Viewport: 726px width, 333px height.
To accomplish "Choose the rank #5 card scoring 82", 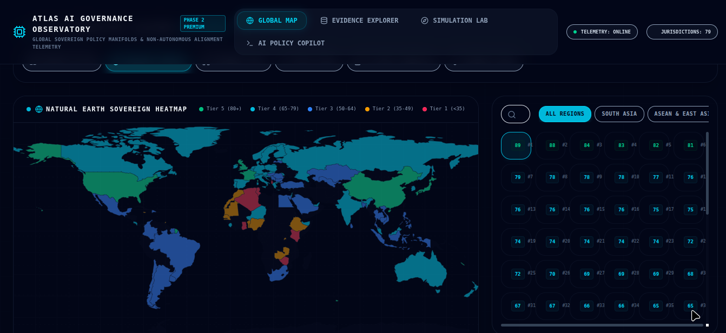I will [655, 145].
